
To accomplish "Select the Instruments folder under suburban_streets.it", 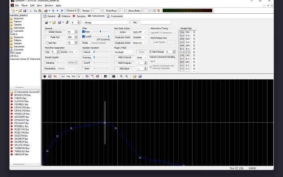I will point(19,28).
